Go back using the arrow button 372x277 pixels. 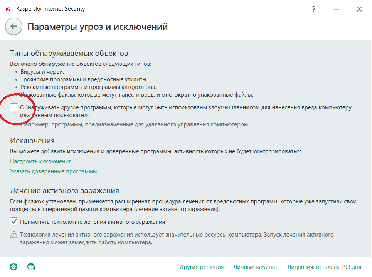click(x=14, y=27)
